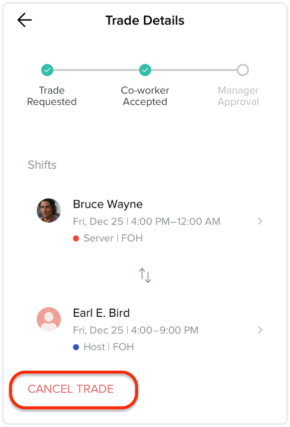Click Earl E. Bird's placeholder avatar icon
Viewport: 290px width, 427px height.
click(49, 319)
